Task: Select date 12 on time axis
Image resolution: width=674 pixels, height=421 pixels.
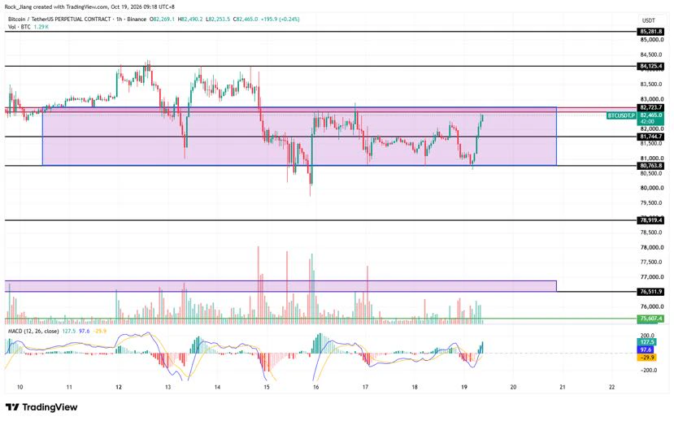Action: [119, 387]
